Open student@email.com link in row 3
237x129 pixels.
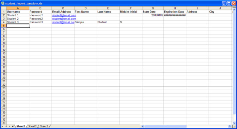(64, 19)
